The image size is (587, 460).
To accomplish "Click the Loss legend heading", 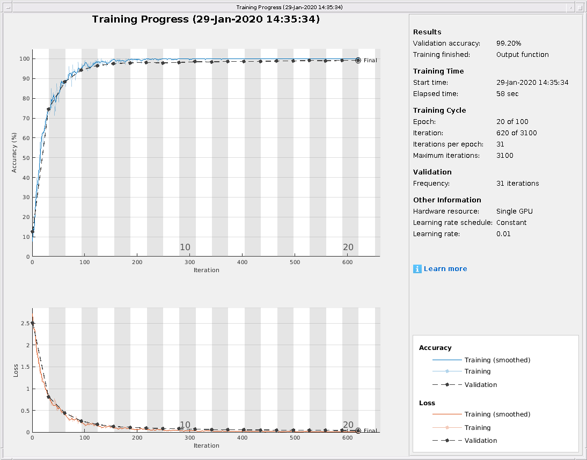I will pos(427,403).
